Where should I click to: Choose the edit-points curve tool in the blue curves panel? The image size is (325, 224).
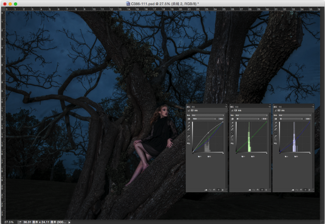(276, 133)
